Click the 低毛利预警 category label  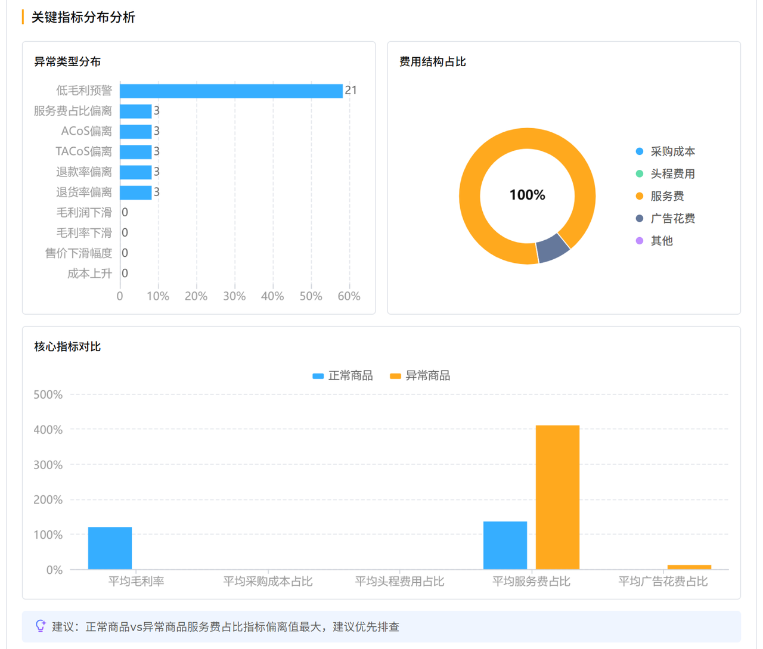[x=84, y=91]
